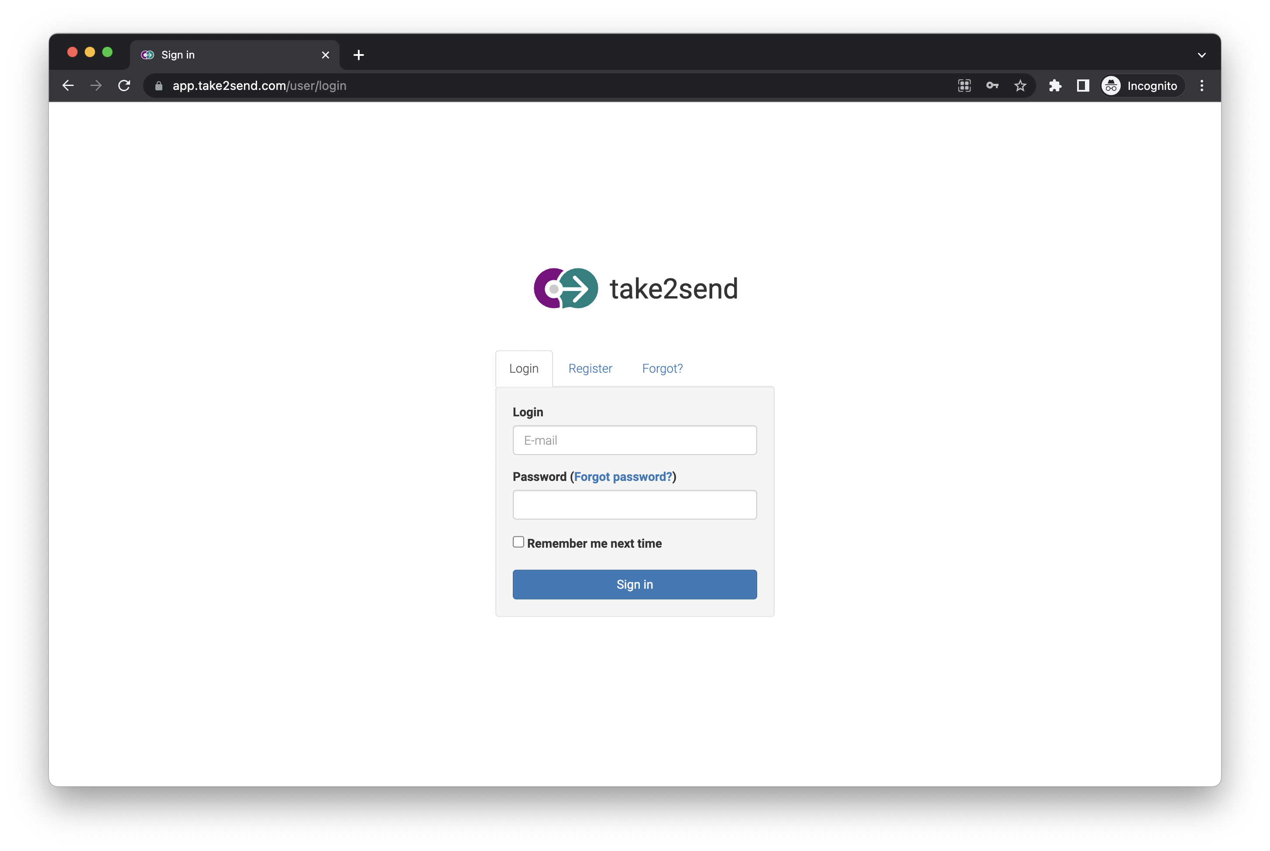1270x851 pixels.
Task: Select the Sign in browser tab
Action: pos(235,55)
